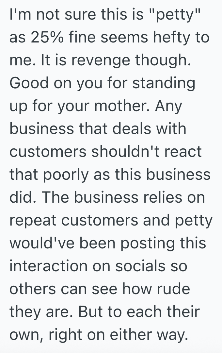
Task: Click the word "Good" starting the sentence
Action: coord(29,83)
